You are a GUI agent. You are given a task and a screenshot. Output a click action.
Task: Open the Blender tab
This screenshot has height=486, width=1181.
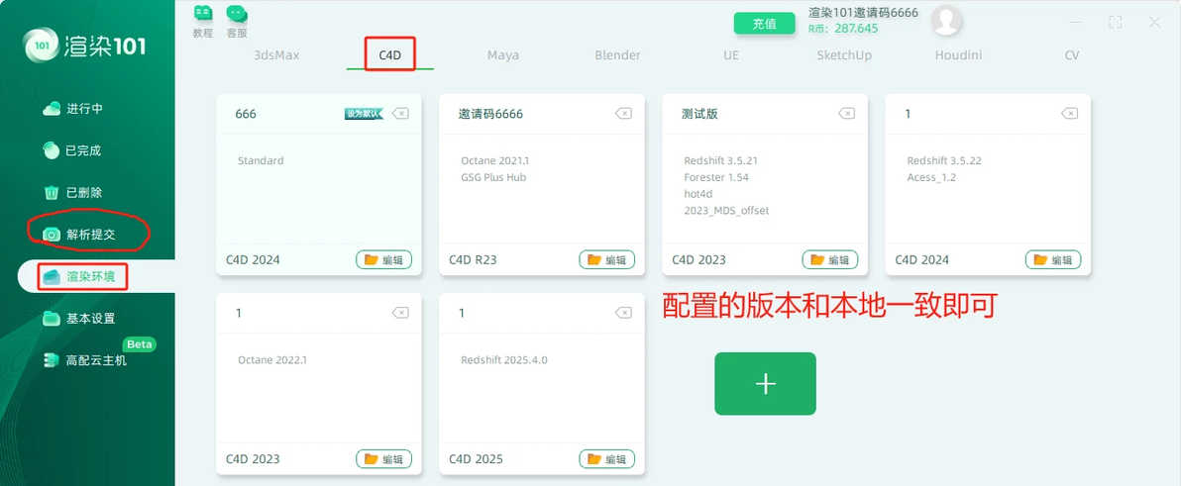point(617,54)
